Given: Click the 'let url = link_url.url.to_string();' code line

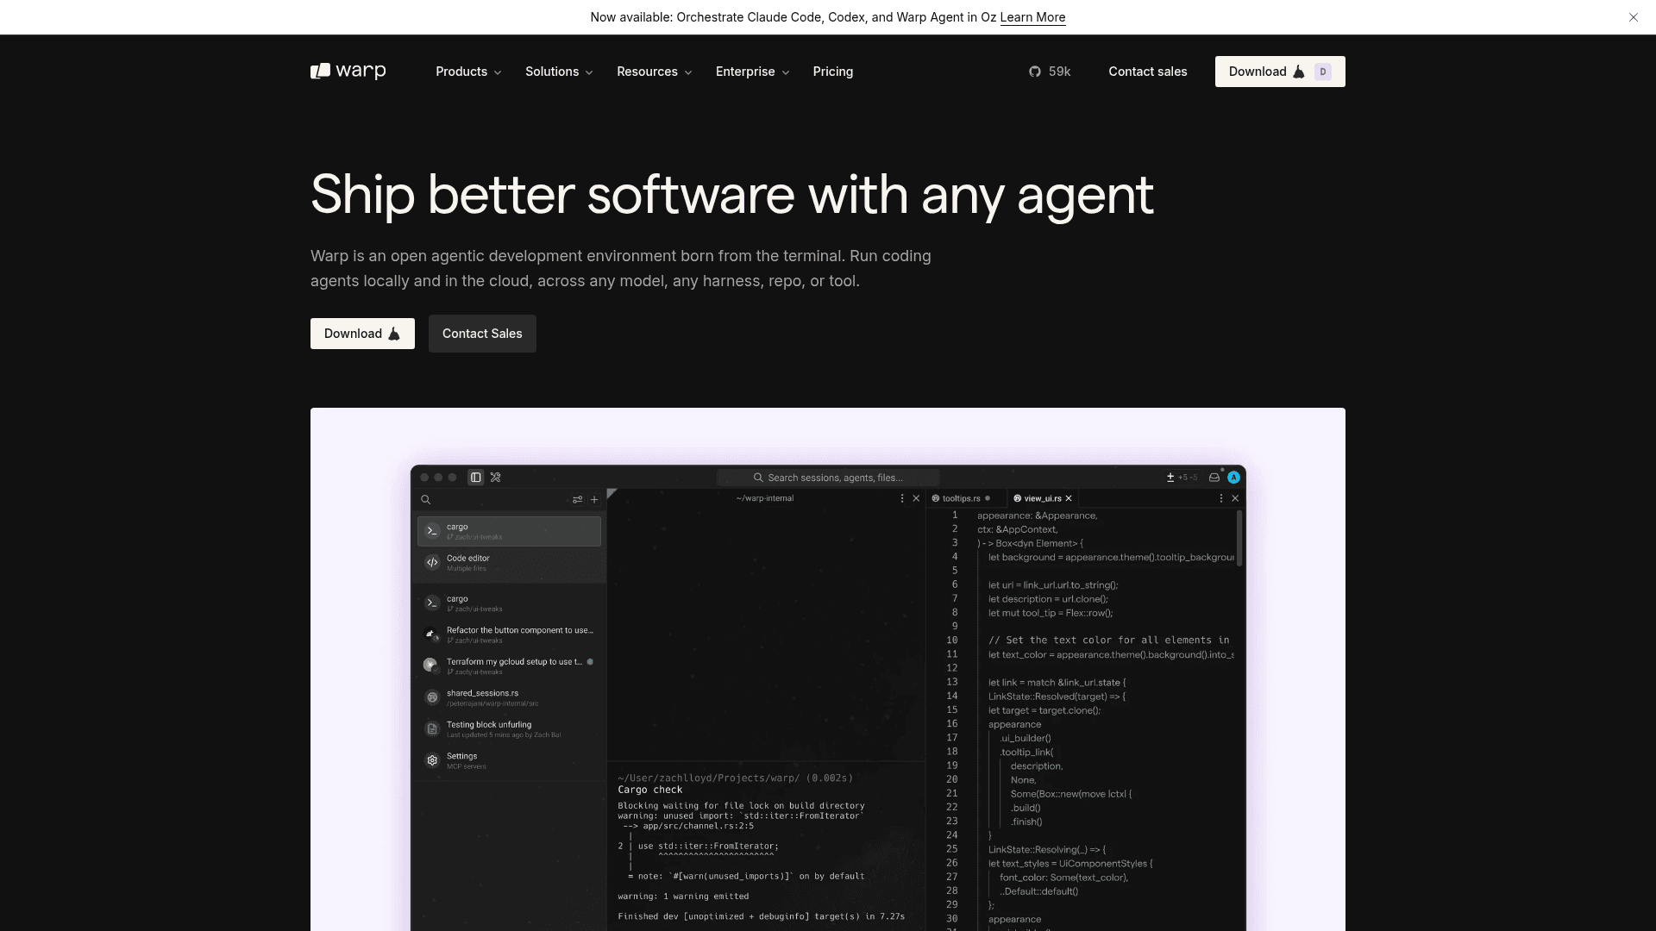Looking at the screenshot, I should point(1053,585).
